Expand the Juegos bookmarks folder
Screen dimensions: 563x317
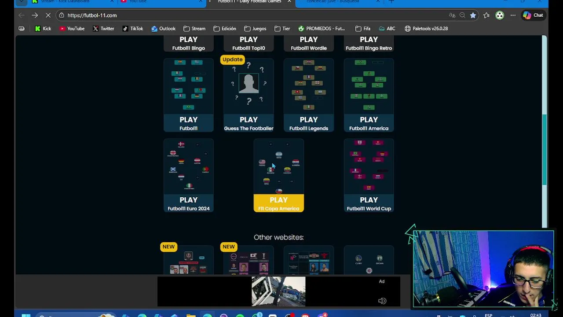255,29
